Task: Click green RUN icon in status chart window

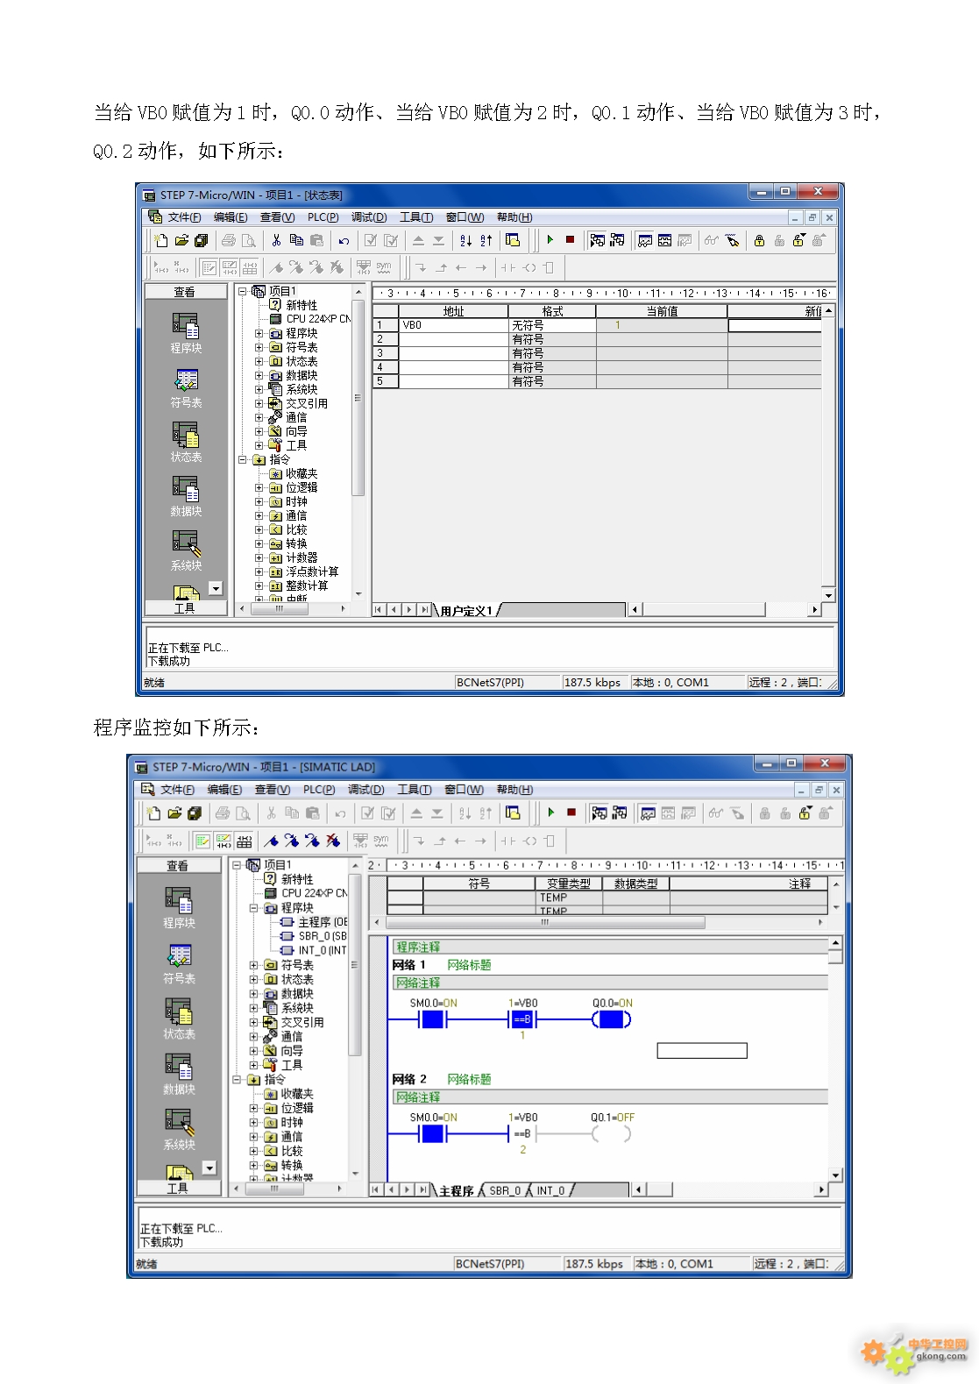Action: (550, 239)
